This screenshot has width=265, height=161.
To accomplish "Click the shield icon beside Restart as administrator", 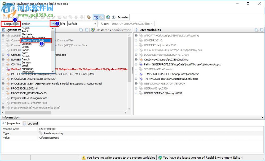I will (93, 30).
